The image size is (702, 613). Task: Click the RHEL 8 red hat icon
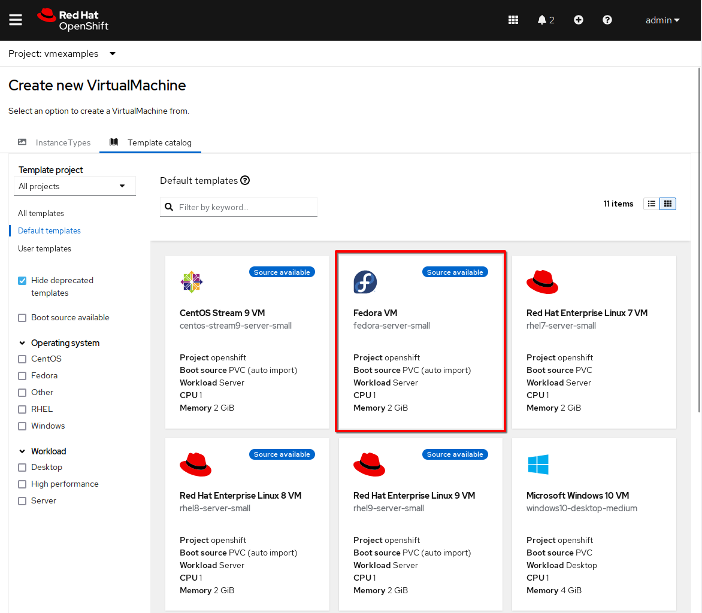click(196, 465)
